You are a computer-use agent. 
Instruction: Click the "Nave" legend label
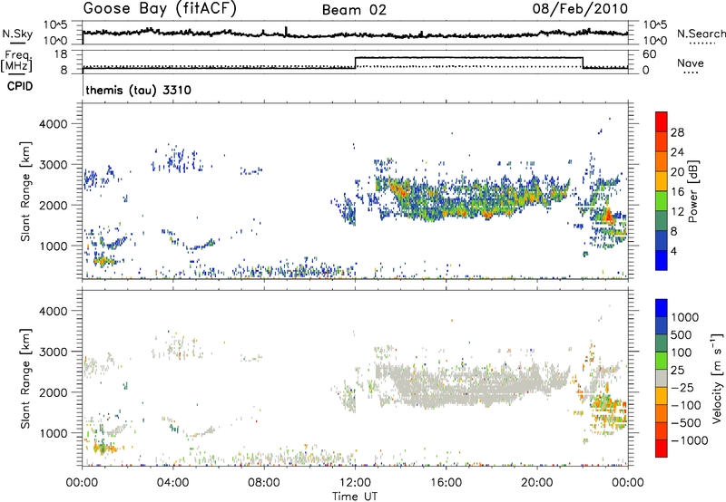[691, 63]
